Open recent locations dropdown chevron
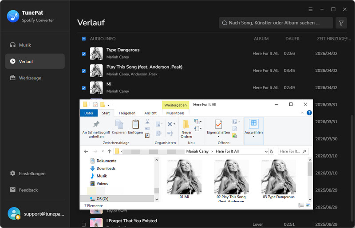The image size is (355, 228). (x=103, y=151)
